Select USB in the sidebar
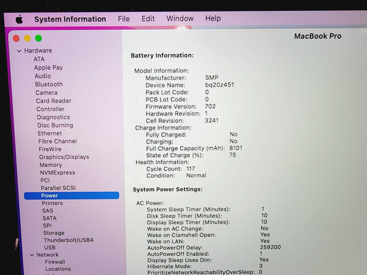 [x=50, y=247]
